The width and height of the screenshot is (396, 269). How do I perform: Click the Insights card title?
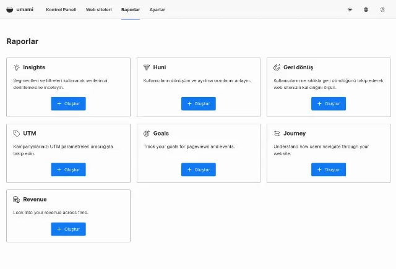pyautogui.click(x=34, y=67)
